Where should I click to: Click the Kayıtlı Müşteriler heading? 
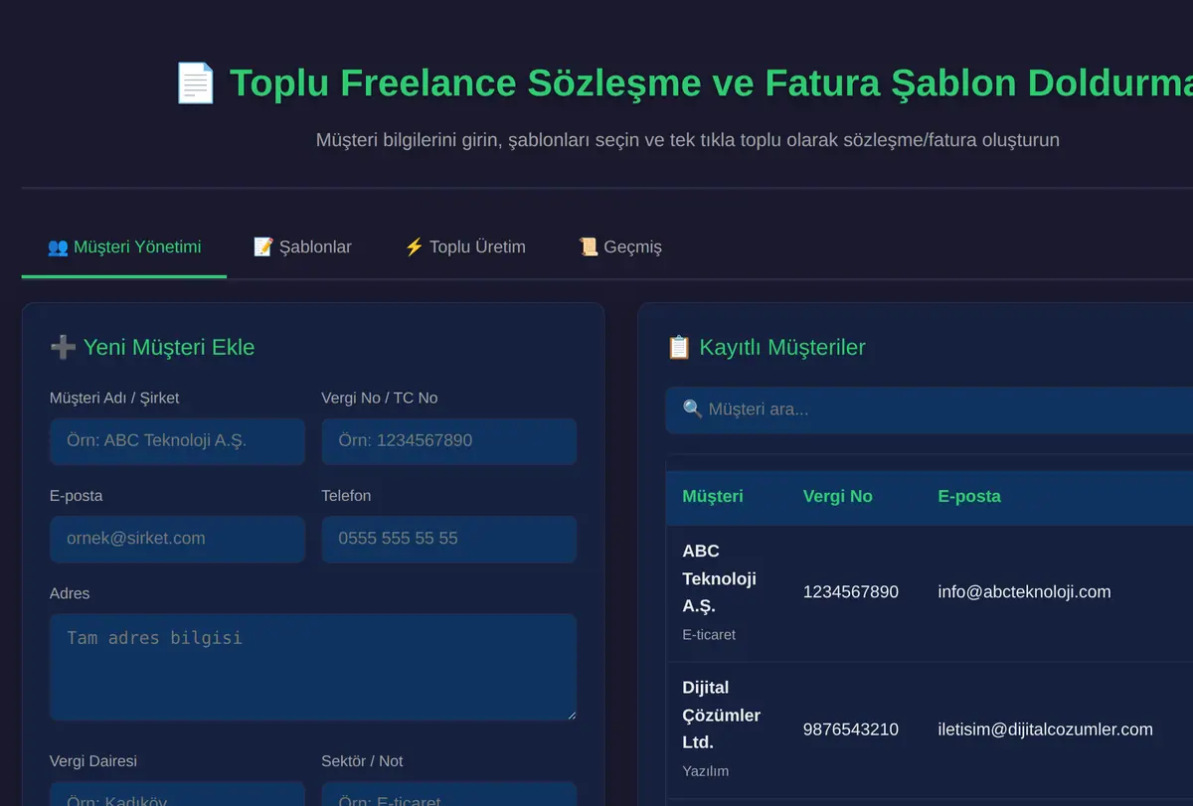[x=782, y=347]
